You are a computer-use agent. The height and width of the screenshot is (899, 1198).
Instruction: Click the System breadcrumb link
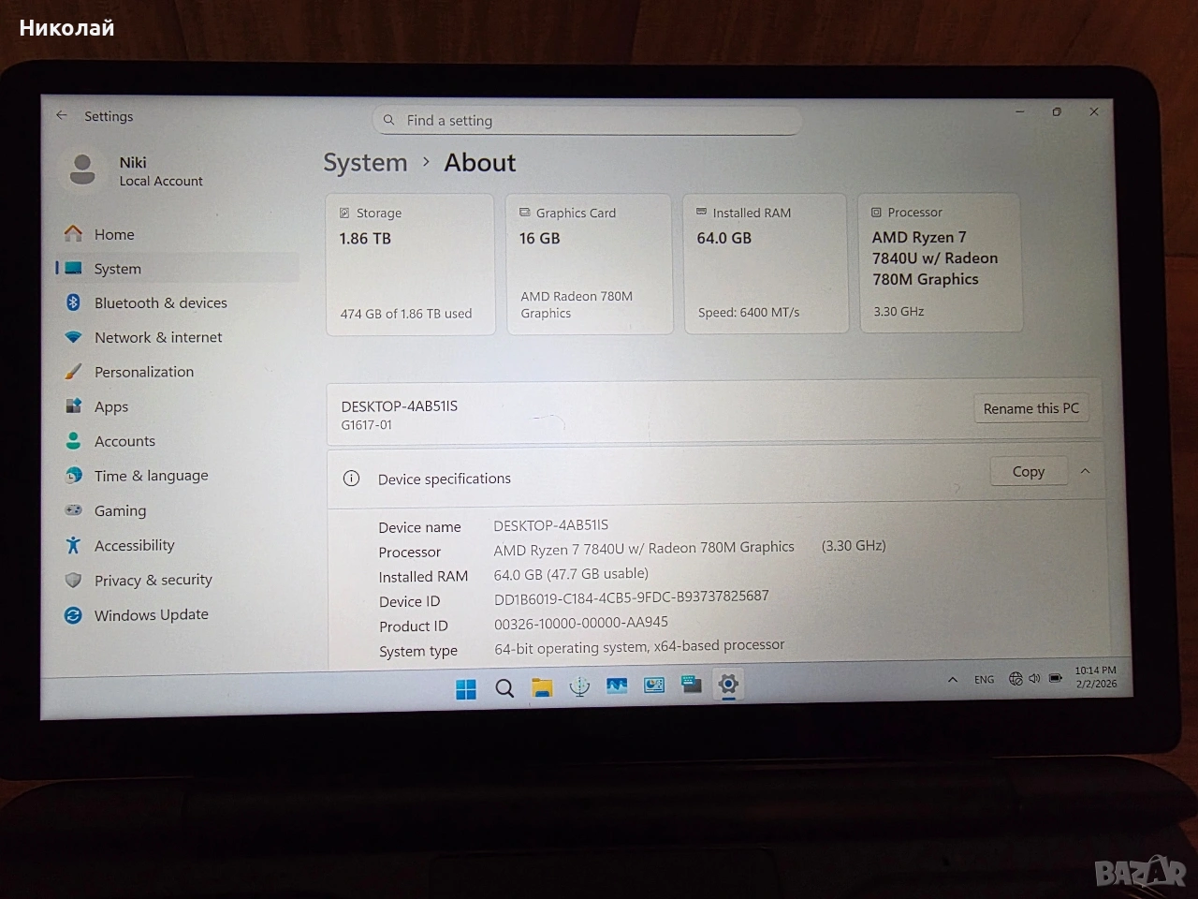(x=365, y=163)
